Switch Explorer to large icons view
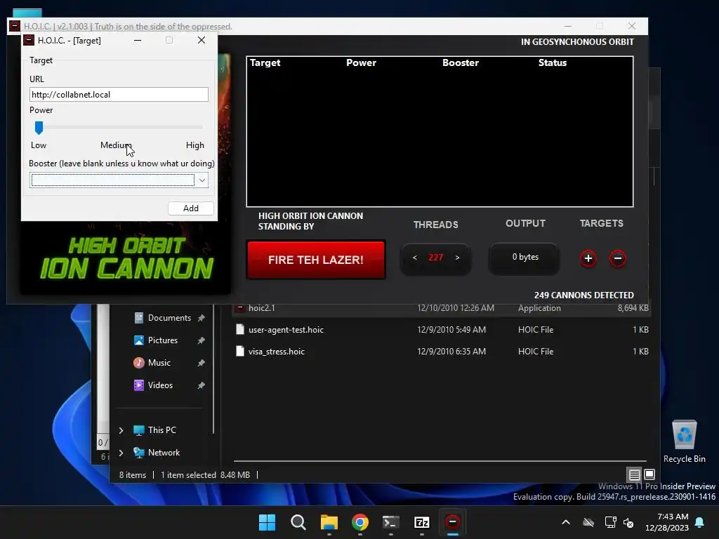The image size is (719, 539). click(649, 474)
